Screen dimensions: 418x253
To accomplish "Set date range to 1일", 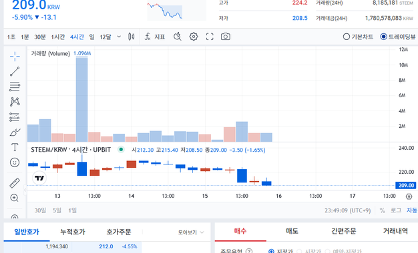I will click(x=73, y=210).
